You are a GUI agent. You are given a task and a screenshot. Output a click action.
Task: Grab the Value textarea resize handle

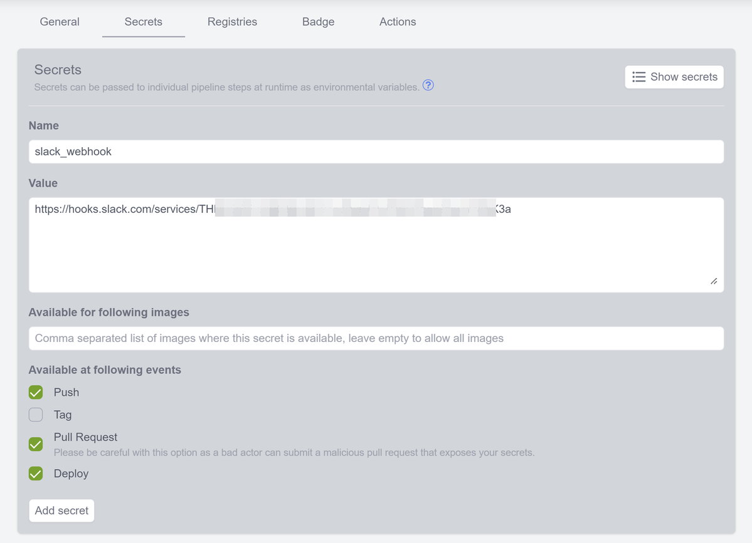click(714, 281)
